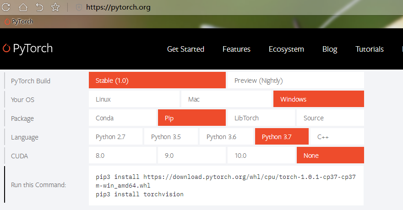Select CUDA 10.0 option
Viewport: 403px width, 210px height.
tap(261, 155)
